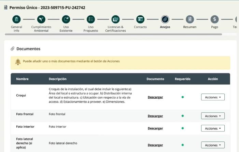This screenshot has width=239, height=152.
Task: Click the Contacto step label
Action: tap(140, 27)
